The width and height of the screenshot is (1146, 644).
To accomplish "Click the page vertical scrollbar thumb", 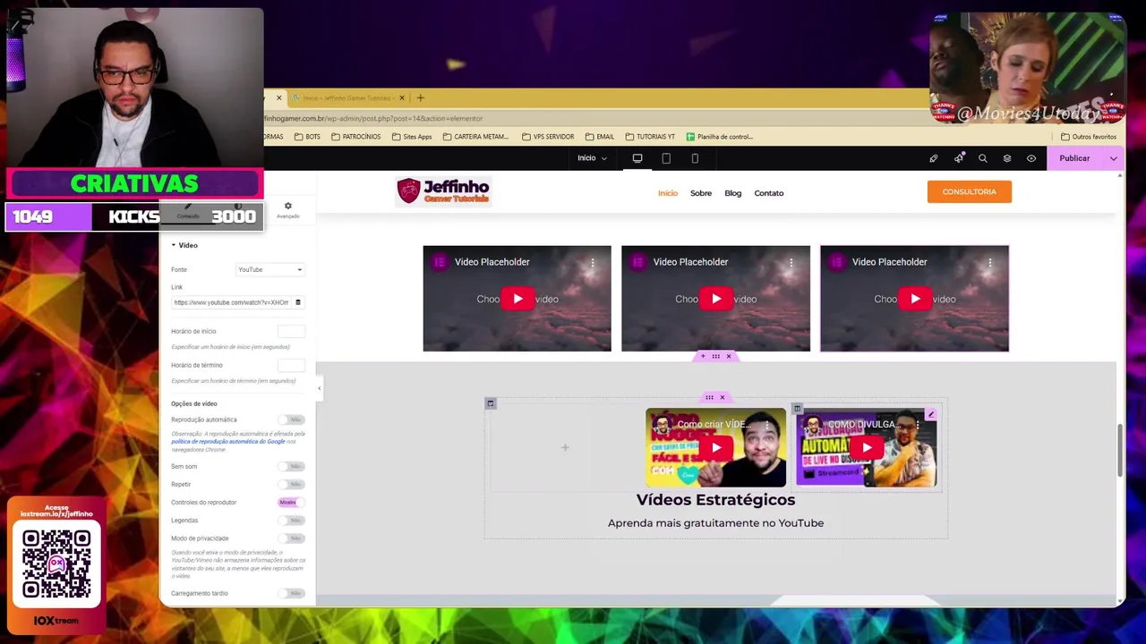I will pos(1120,452).
